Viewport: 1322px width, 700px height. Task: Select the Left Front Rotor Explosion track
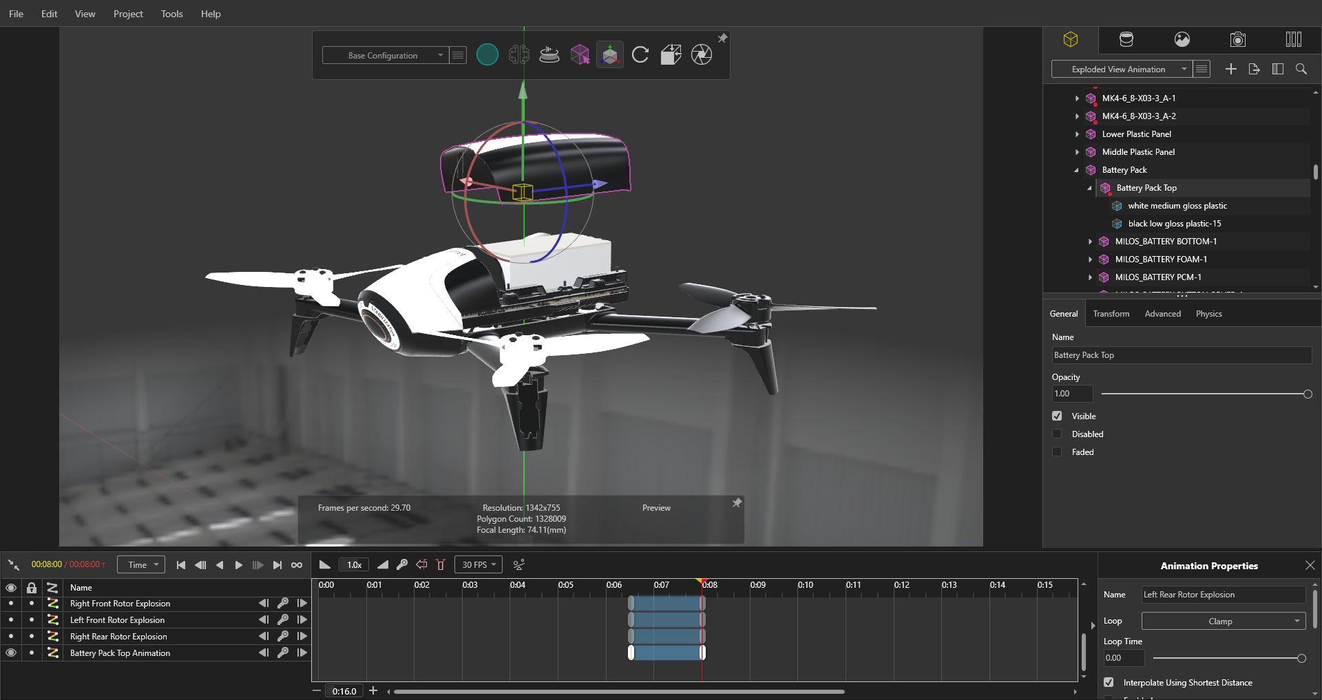117,620
